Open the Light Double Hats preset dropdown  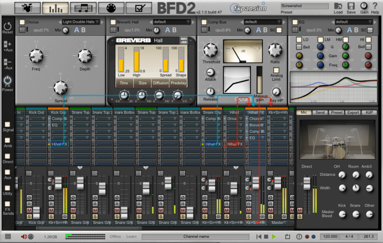coord(81,22)
